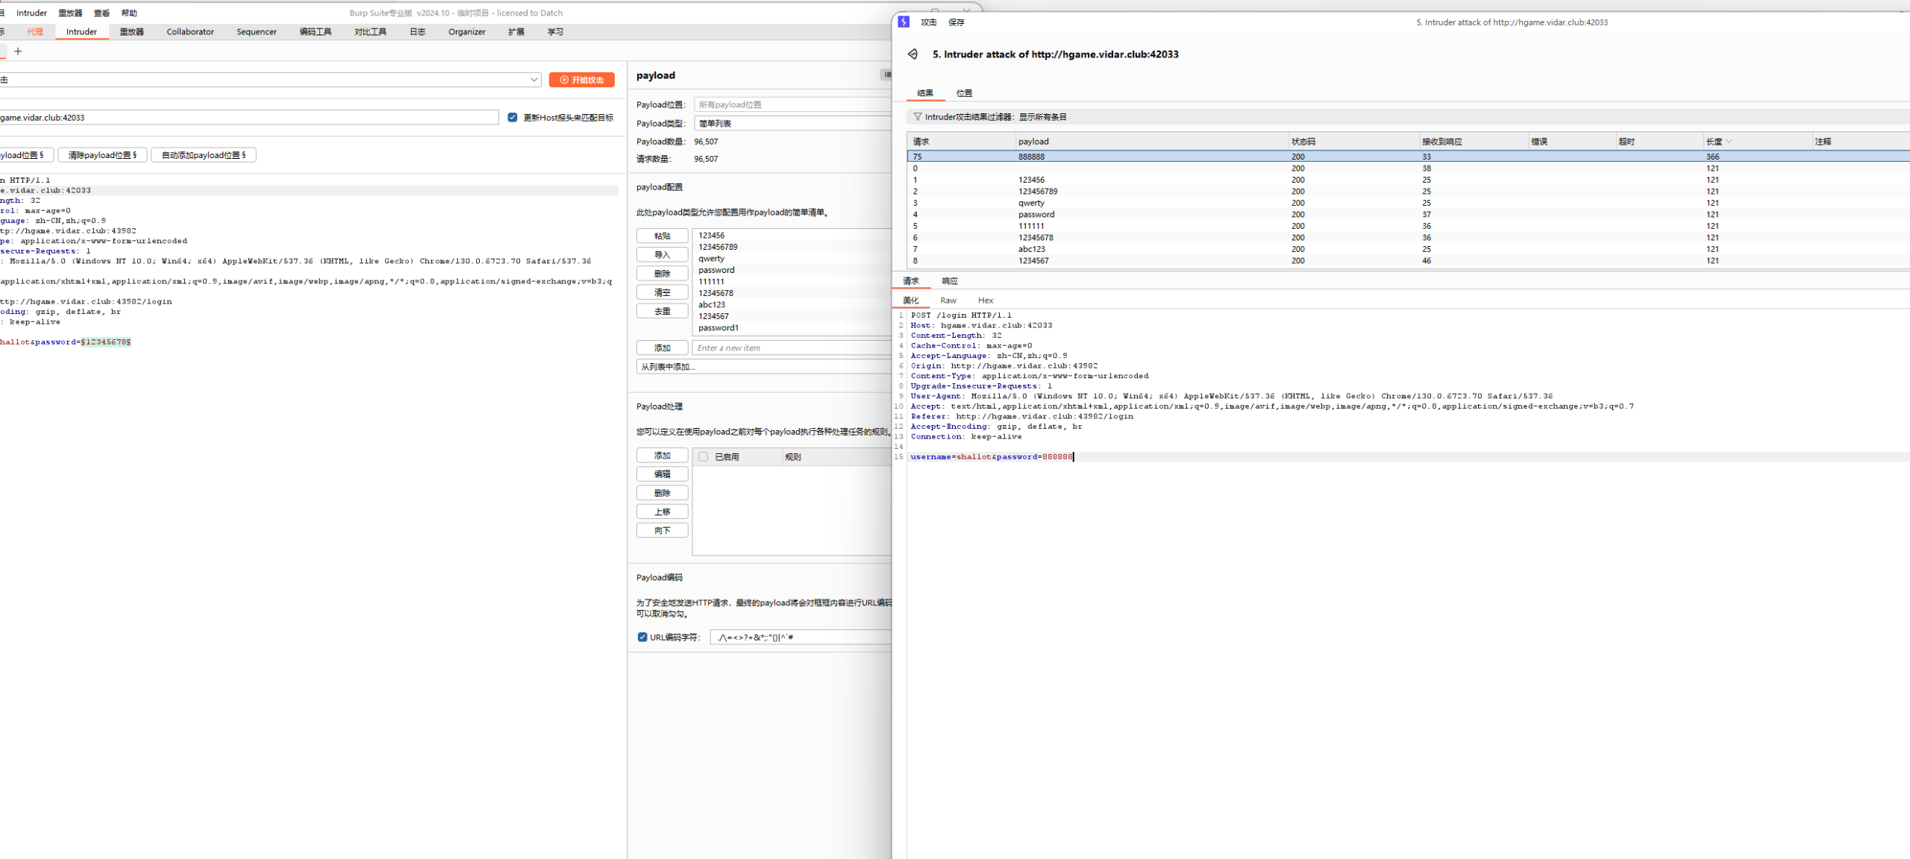Toggle the URL编码字符 checkbox

(x=642, y=638)
